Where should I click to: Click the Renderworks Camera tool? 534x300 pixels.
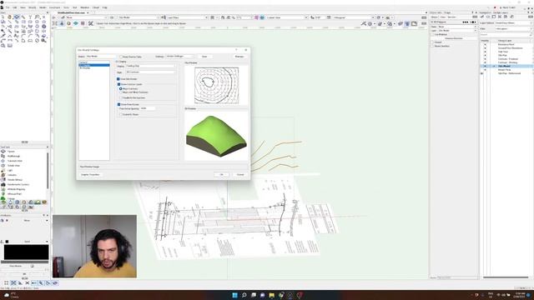(18, 184)
